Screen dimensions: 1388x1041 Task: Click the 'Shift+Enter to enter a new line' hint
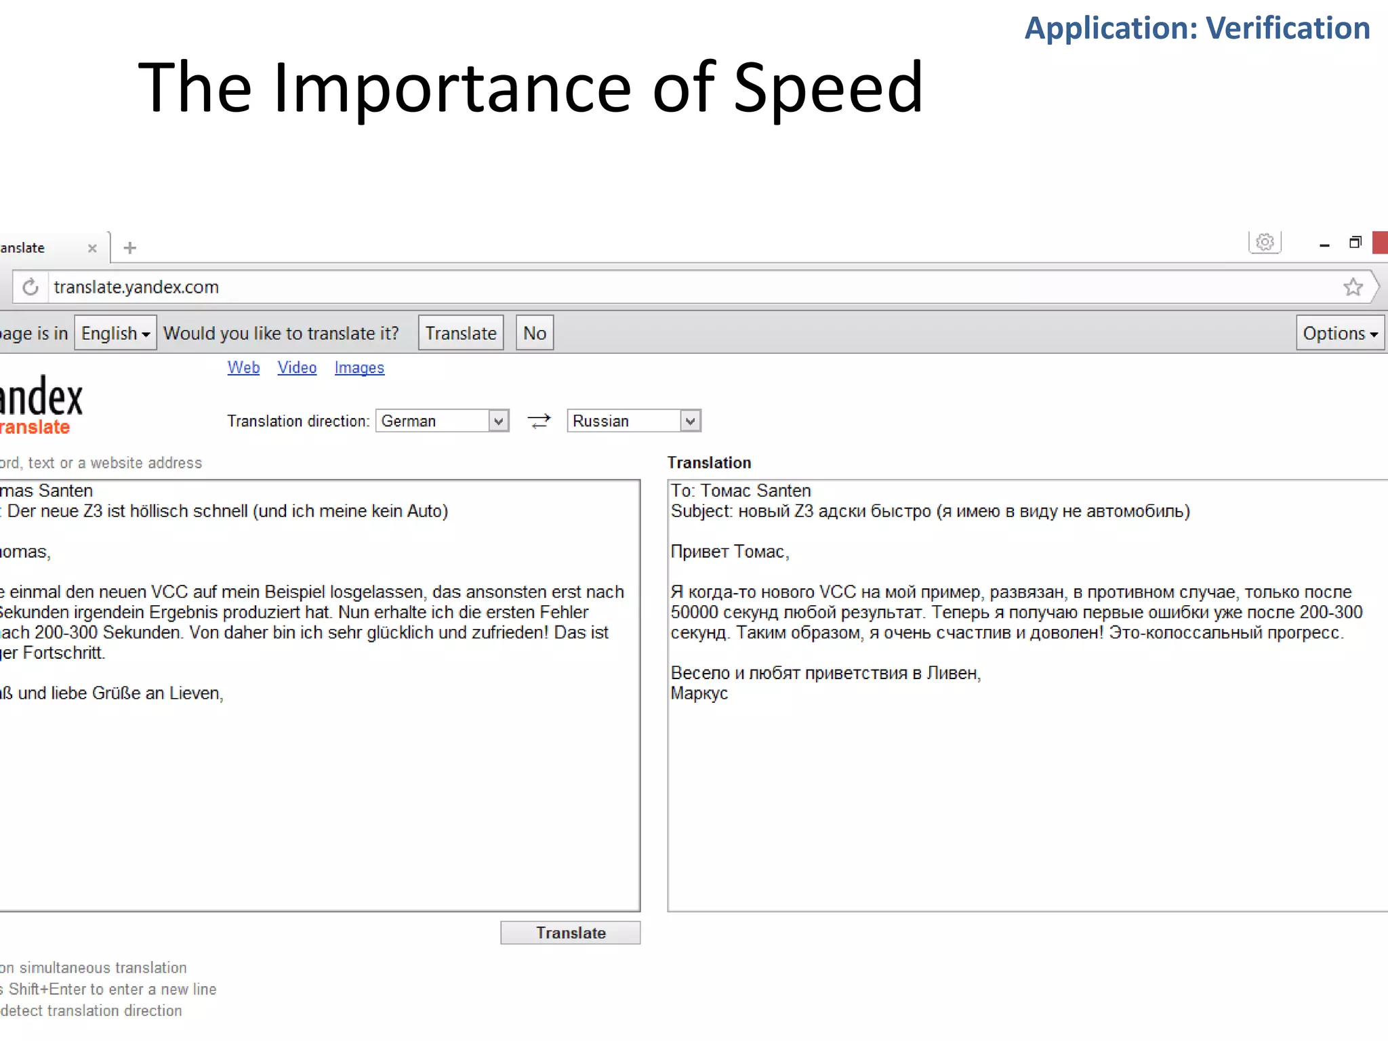coord(113,989)
